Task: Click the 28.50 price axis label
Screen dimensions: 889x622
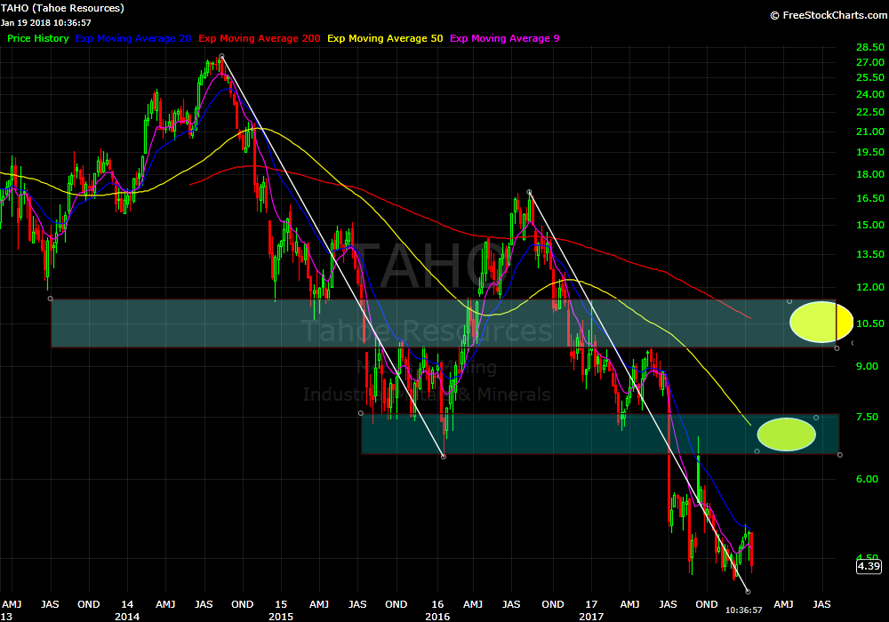Action: pos(869,47)
